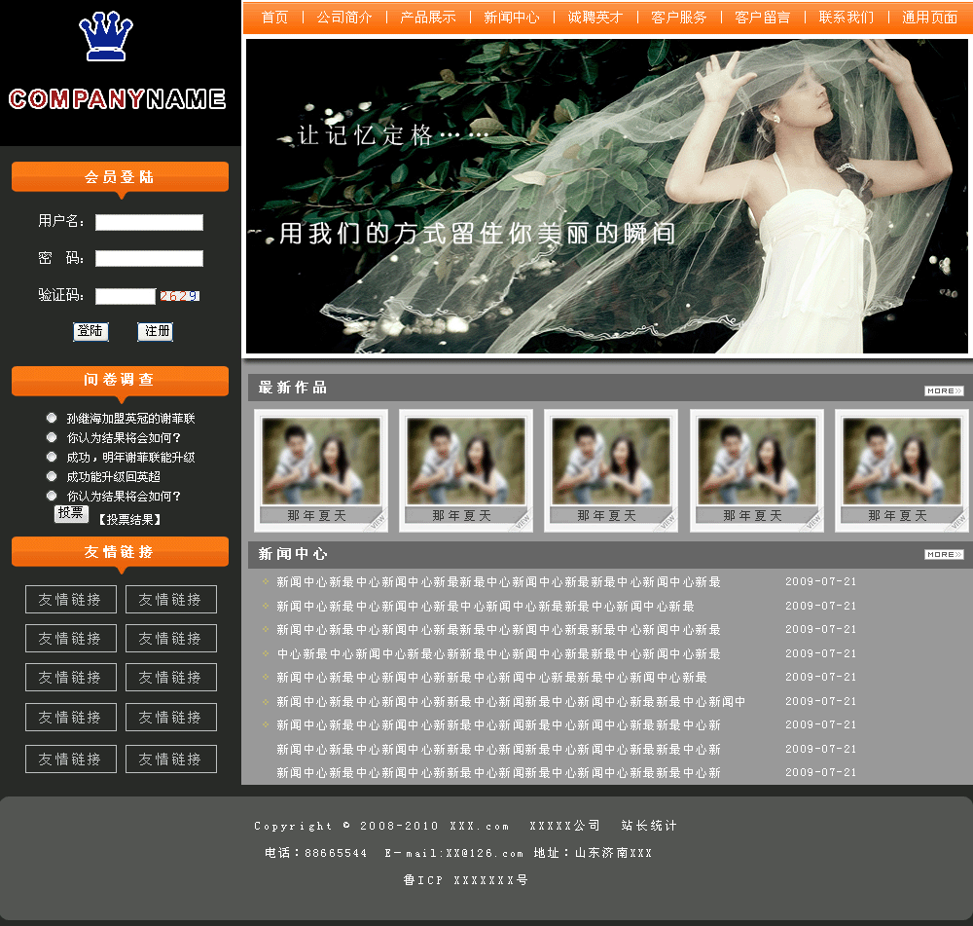973x926 pixels.
Task: Open MORE in the 最新作品 header
Action: 943,390
